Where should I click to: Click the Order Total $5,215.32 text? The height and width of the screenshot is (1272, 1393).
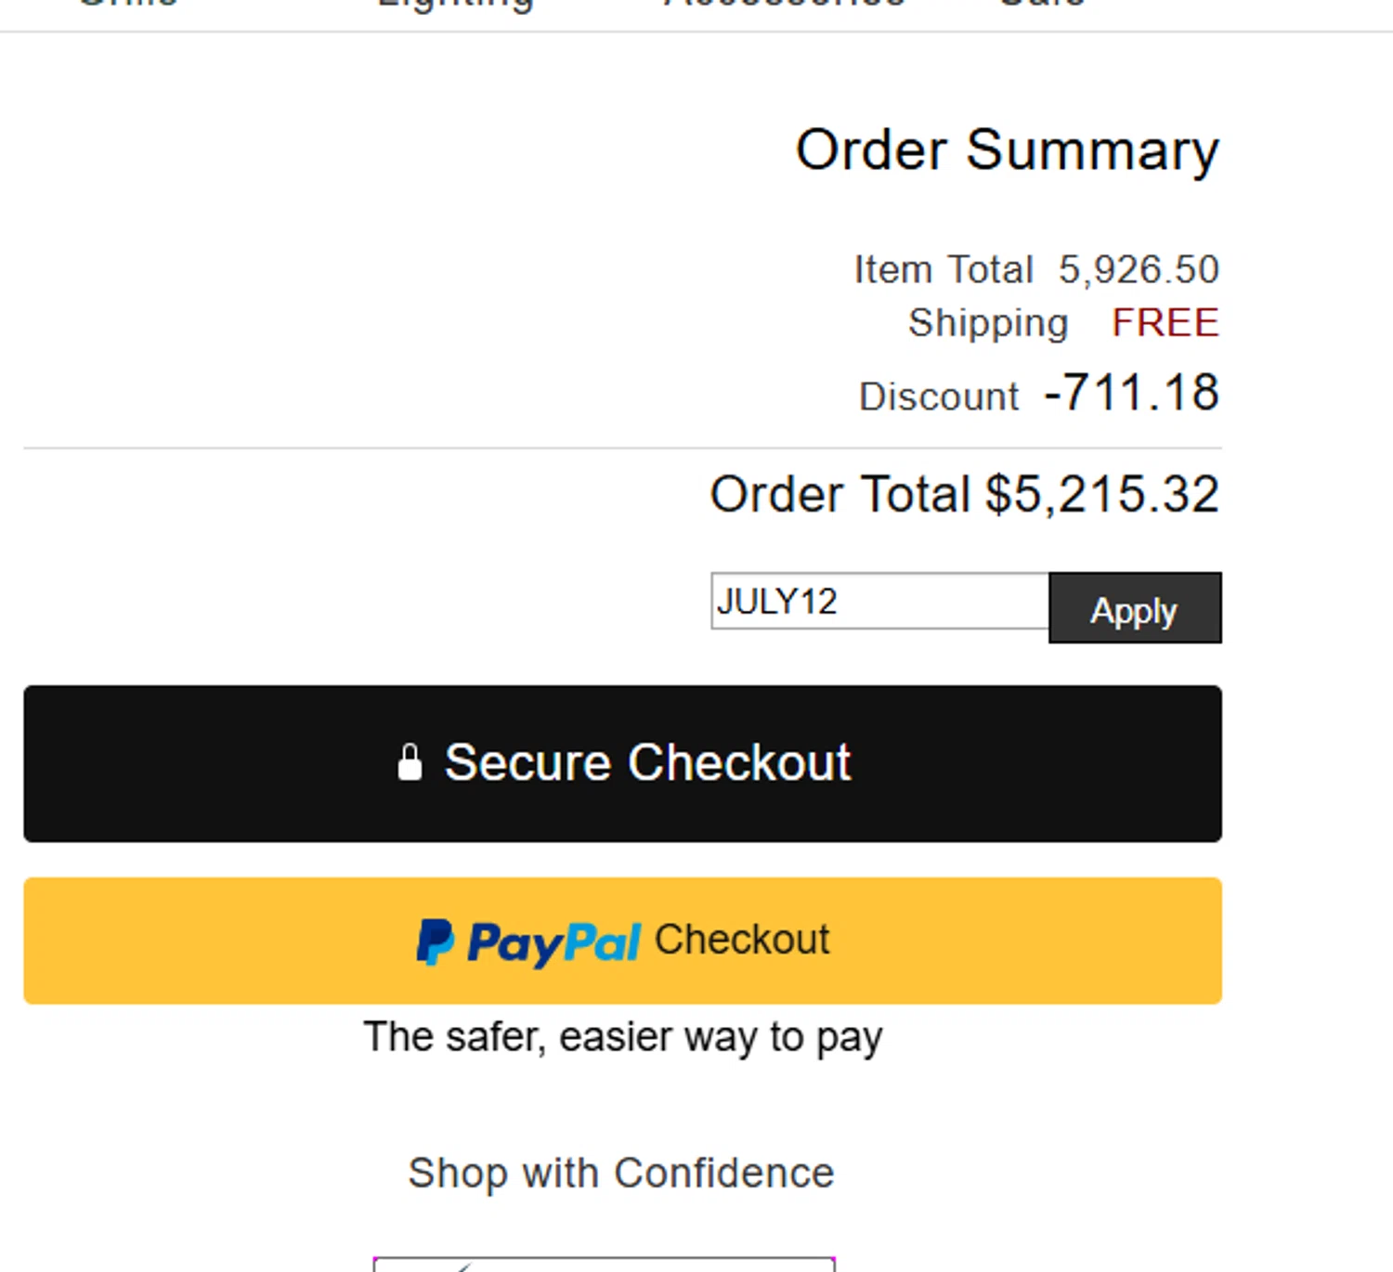pos(964,494)
